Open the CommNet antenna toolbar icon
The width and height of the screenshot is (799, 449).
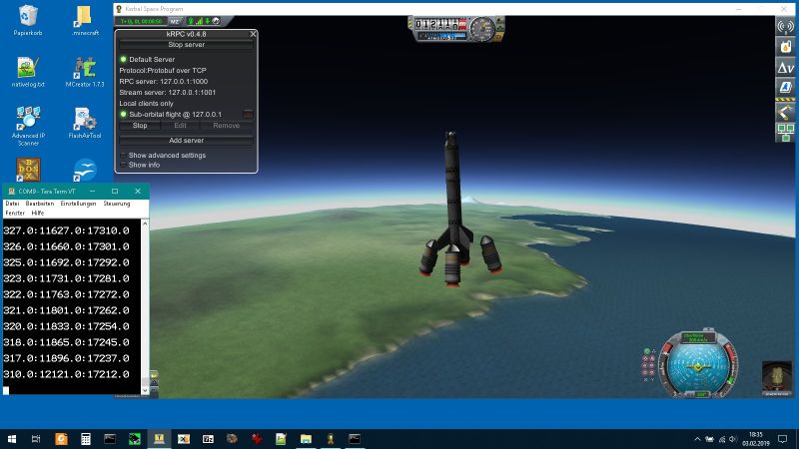click(x=785, y=26)
